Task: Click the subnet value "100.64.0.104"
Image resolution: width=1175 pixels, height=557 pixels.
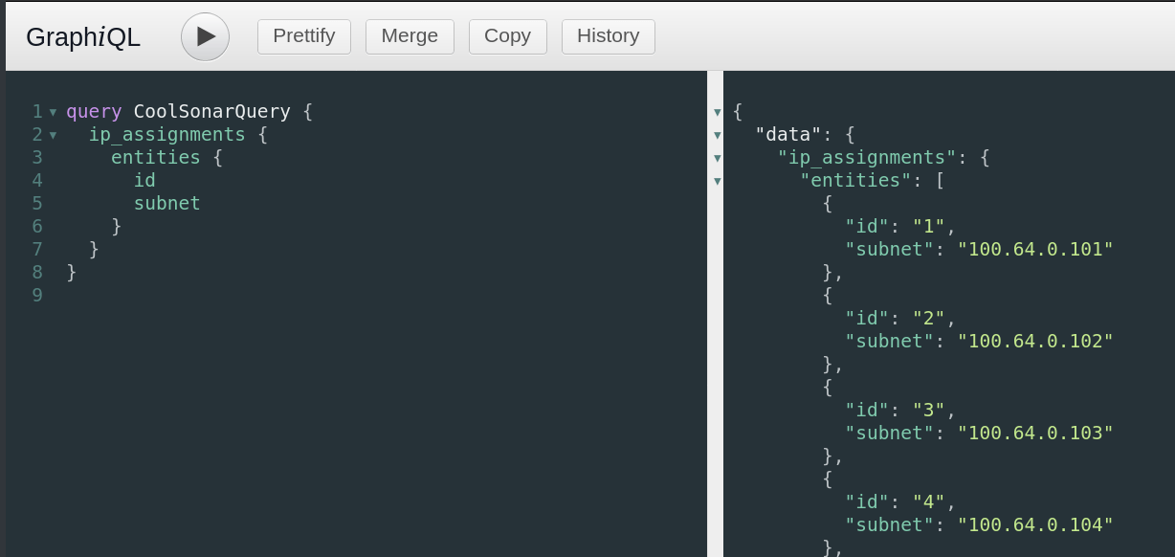Action: click(1035, 524)
